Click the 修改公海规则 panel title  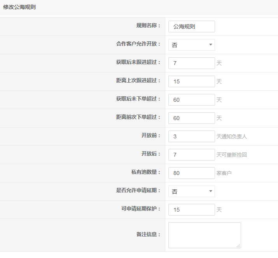(x=19, y=7)
